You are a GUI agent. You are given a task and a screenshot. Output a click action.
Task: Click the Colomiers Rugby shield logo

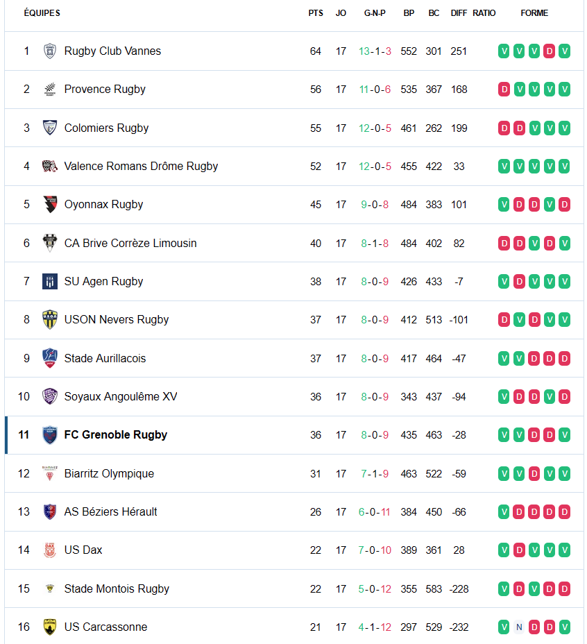click(49, 128)
